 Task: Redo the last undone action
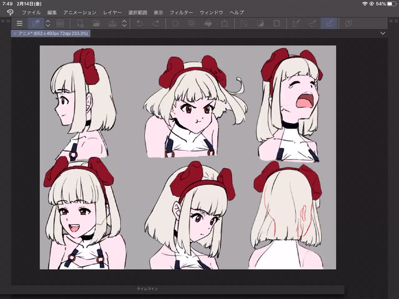pos(155,23)
